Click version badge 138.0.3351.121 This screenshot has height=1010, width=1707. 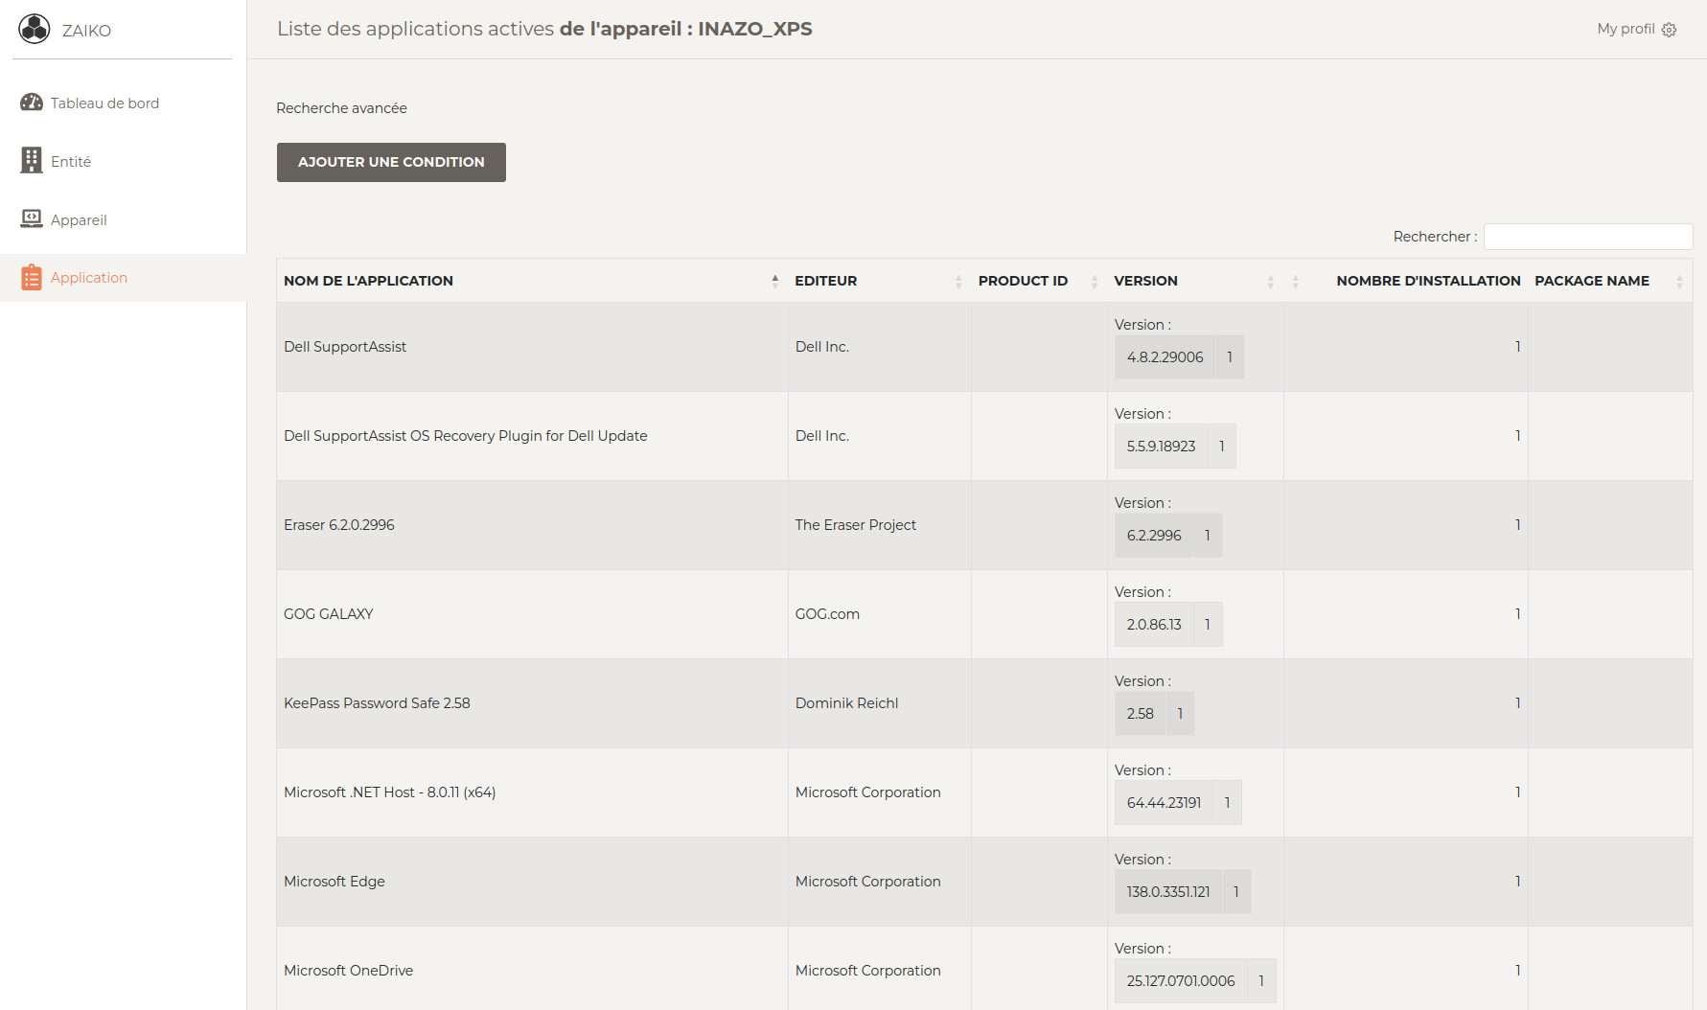1168,892
